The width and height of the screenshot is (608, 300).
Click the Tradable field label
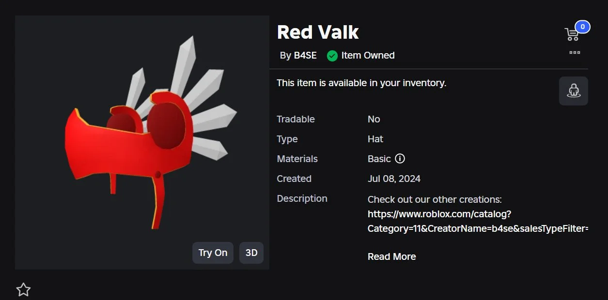296,119
